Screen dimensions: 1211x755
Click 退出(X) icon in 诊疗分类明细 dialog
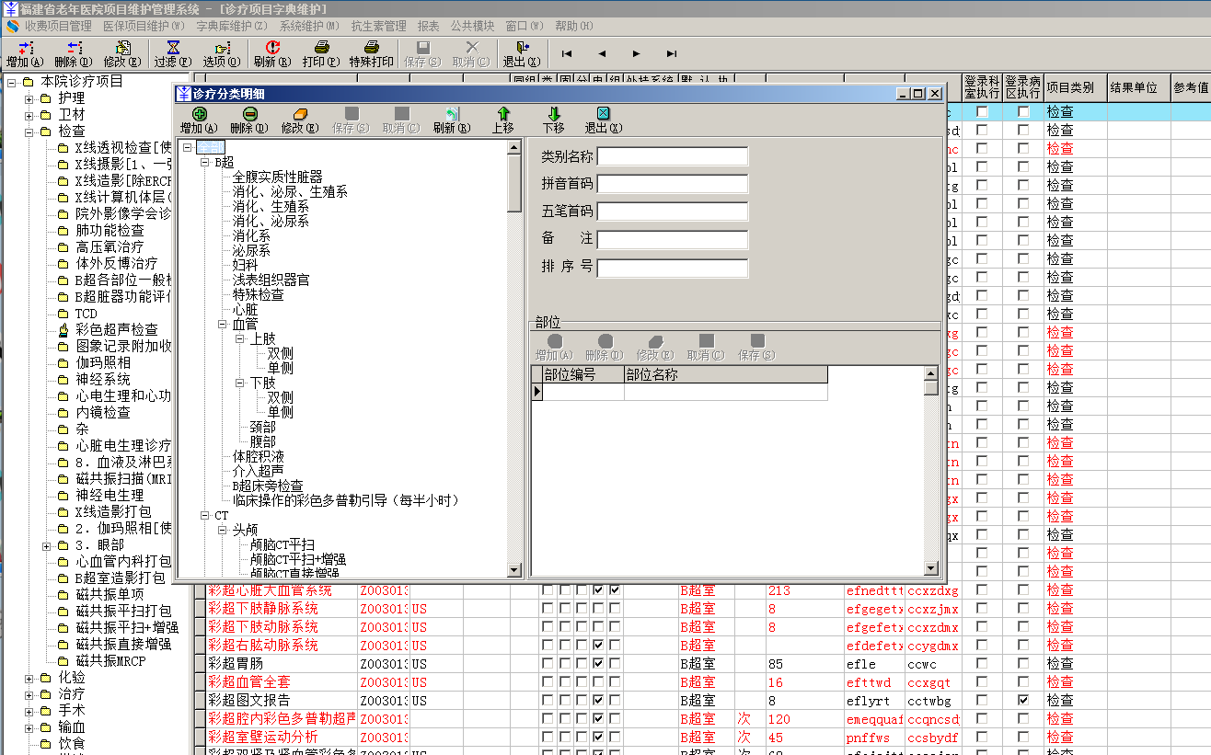click(x=603, y=113)
